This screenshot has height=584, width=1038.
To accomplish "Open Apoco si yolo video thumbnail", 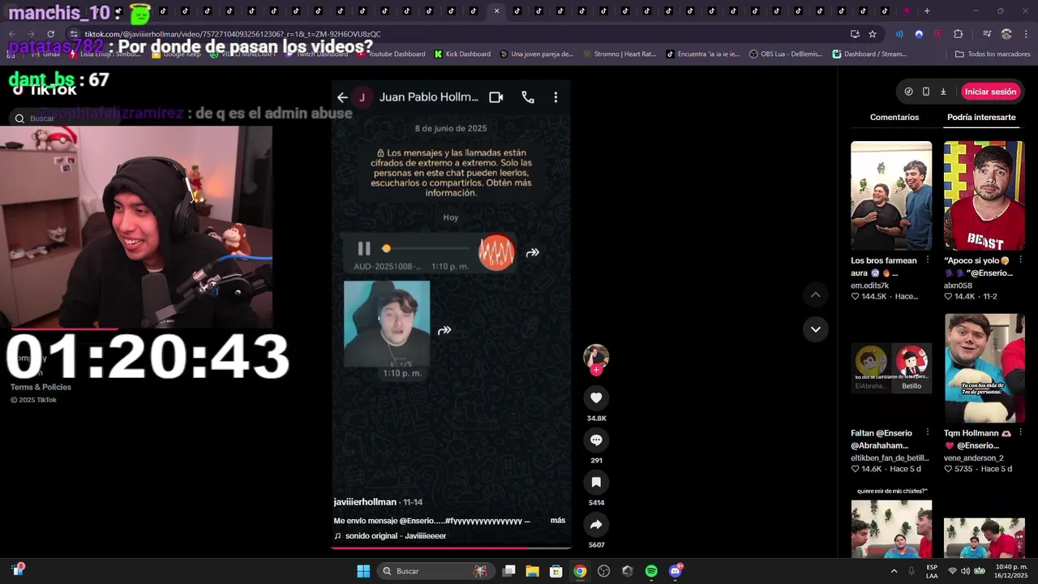I will coord(984,195).
